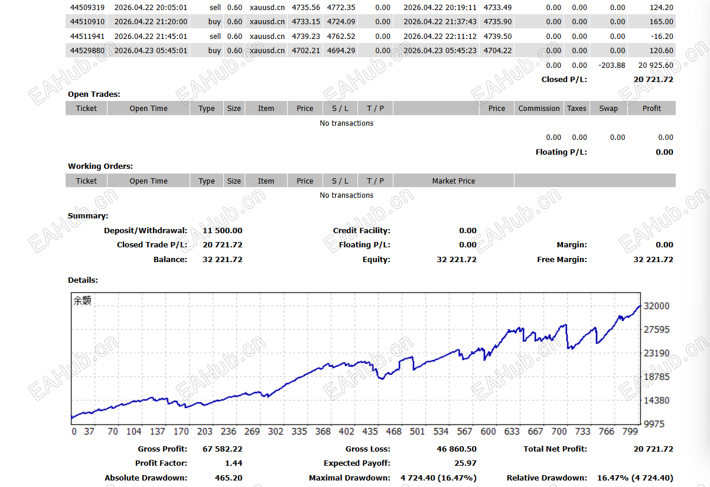Click the Expected Payoff value 25.97

[465, 463]
